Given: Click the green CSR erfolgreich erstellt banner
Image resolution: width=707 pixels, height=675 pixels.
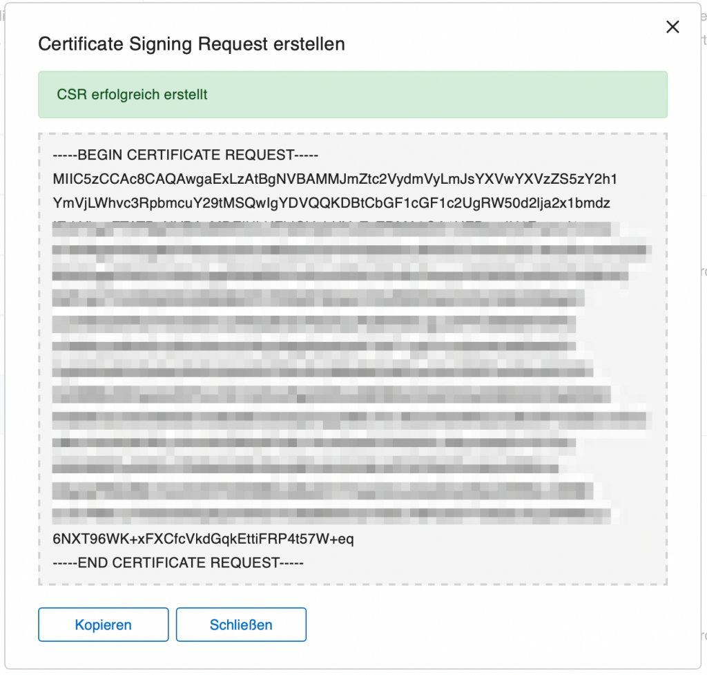Looking at the screenshot, I should tap(353, 95).
